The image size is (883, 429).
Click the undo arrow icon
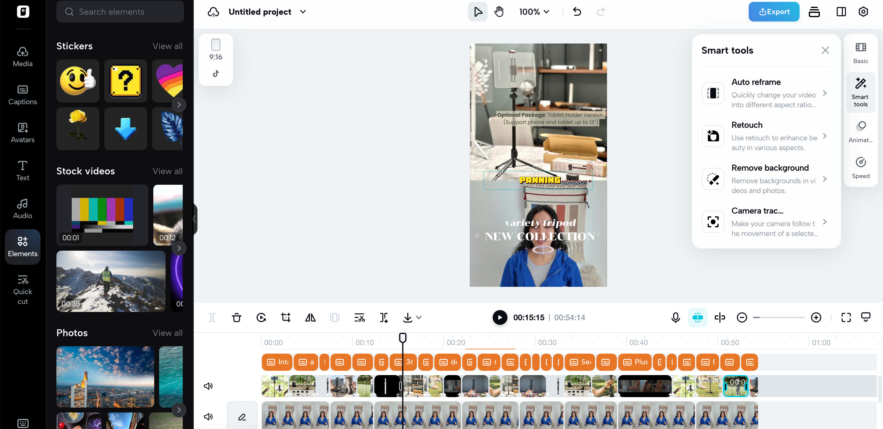point(577,12)
